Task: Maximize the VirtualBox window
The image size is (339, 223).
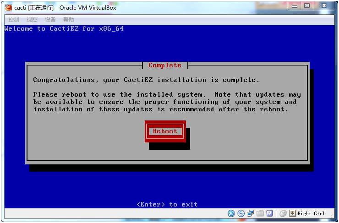Action: [x=307, y=6]
